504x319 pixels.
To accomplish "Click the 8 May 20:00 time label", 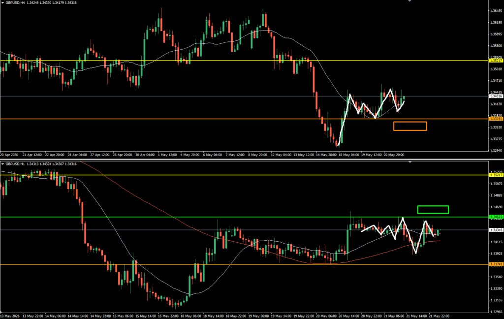I will 257,155.
